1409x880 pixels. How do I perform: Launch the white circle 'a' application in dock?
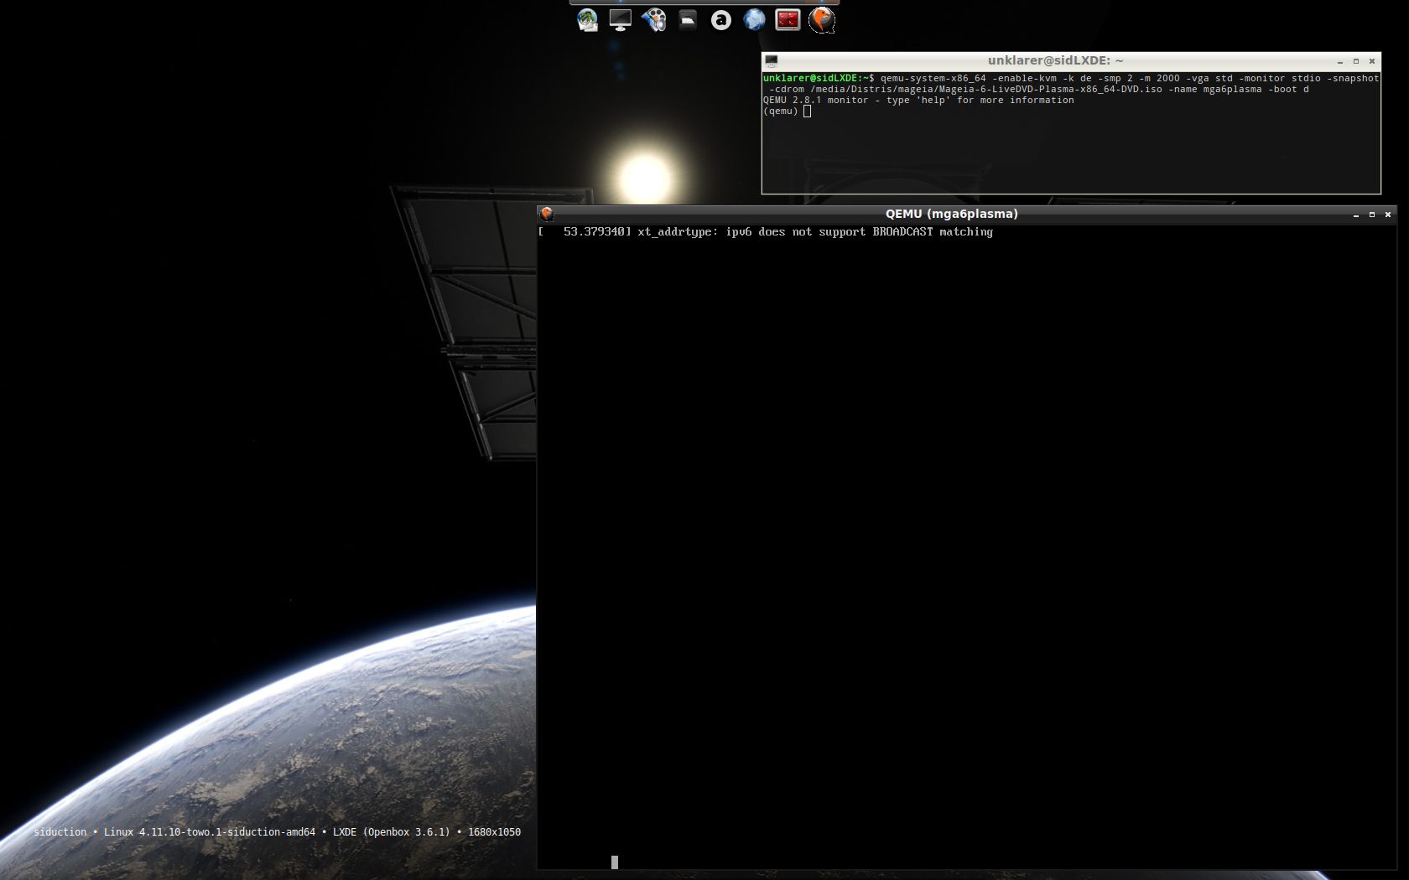[x=721, y=20]
